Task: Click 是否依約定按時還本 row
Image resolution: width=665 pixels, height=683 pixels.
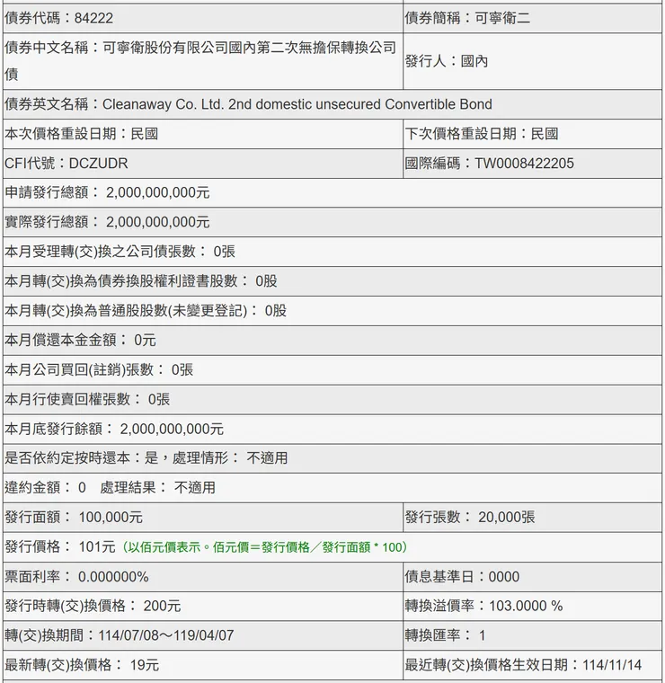Action: [332, 458]
